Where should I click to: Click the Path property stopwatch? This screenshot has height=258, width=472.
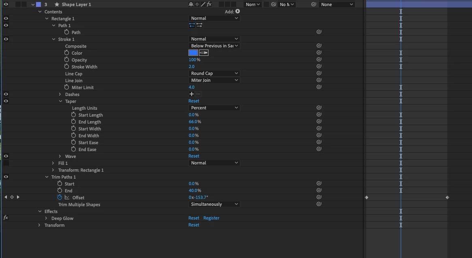coord(66,32)
